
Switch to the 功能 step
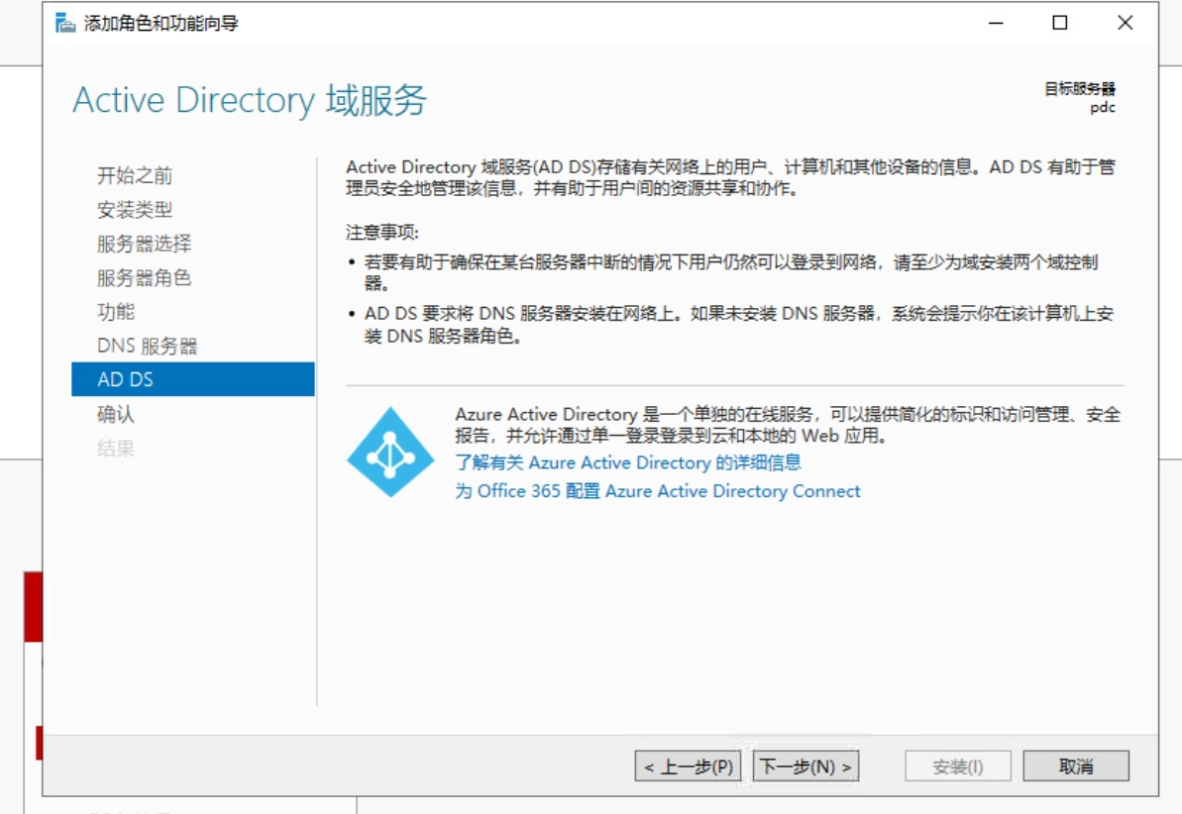[x=116, y=311]
